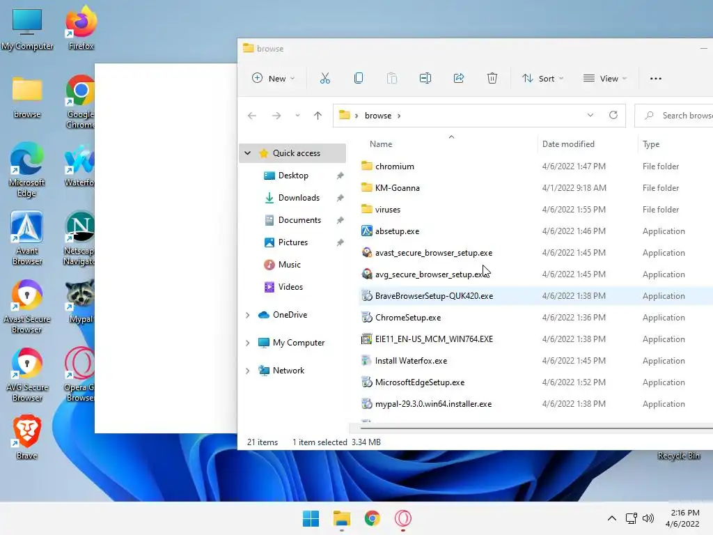Select browse folder on desktop
The height and width of the screenshot is (535, 713).
(x=27, y=98)
